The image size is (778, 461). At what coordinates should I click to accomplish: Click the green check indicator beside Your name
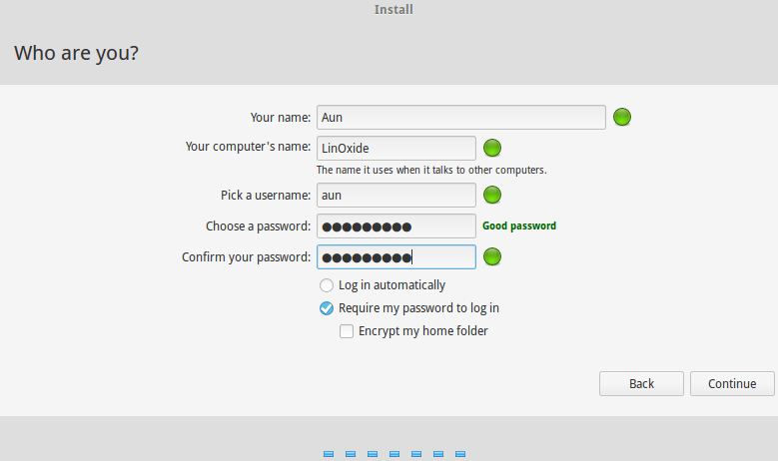(x=622, y=118)
